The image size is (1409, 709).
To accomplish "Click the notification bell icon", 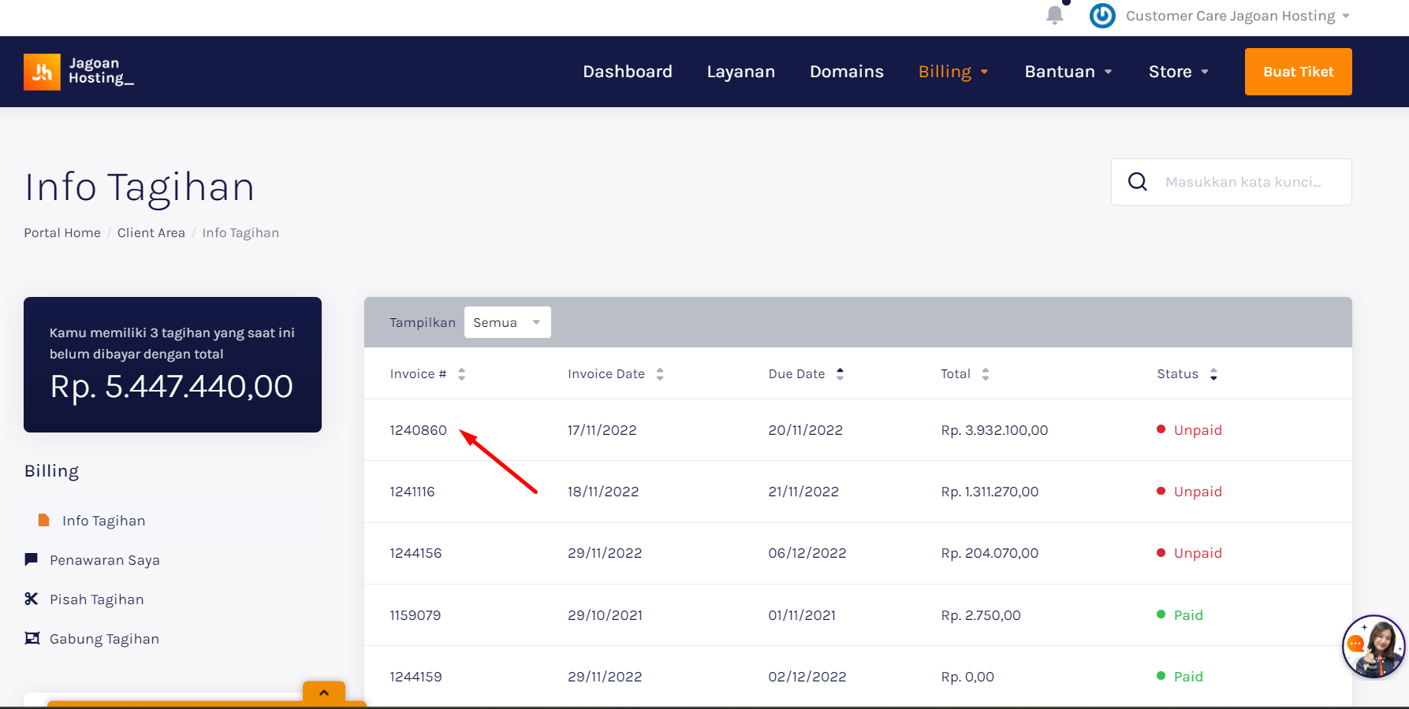I will coord(1054,15).
